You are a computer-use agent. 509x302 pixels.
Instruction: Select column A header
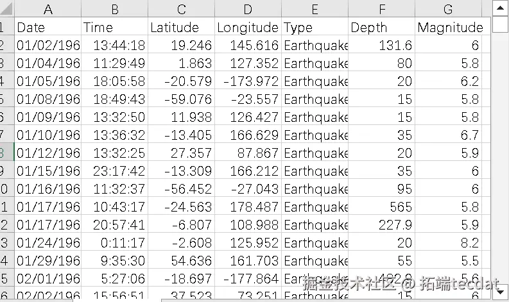coord(48,9)
